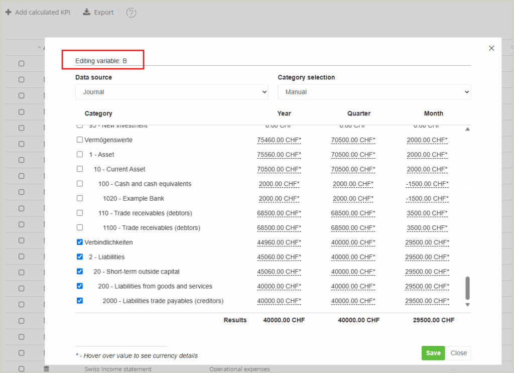Click the category list scrollbar thumb
The height and width of the screenshot is (373, 514).
(467, 288)
